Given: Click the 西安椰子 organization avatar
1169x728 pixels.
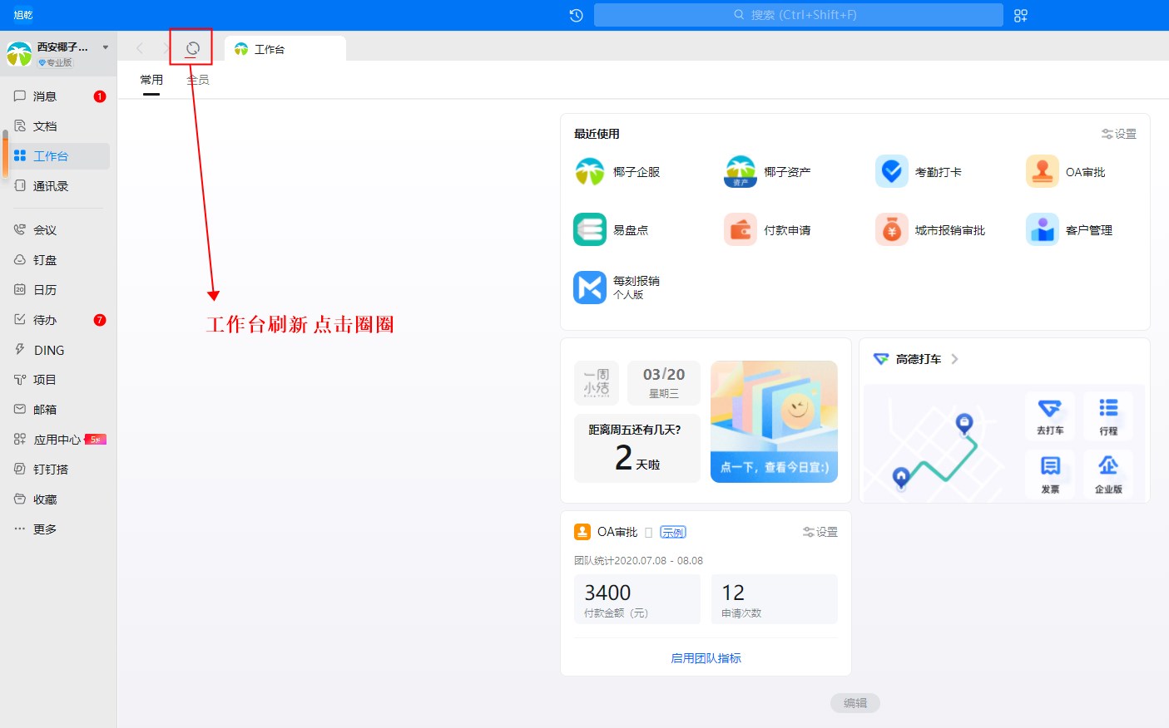Looking at the screenshot, I should (x=19, y=54).
